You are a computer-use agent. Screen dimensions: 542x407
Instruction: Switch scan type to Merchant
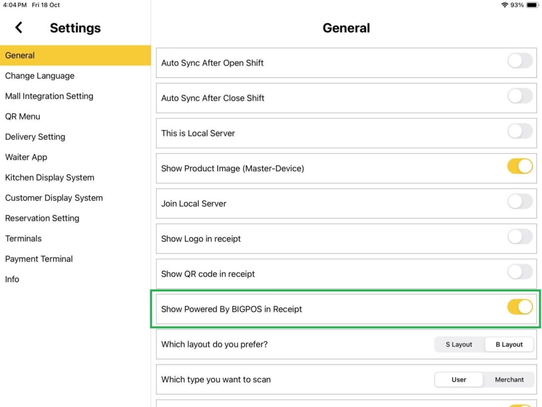click(509, 379)
